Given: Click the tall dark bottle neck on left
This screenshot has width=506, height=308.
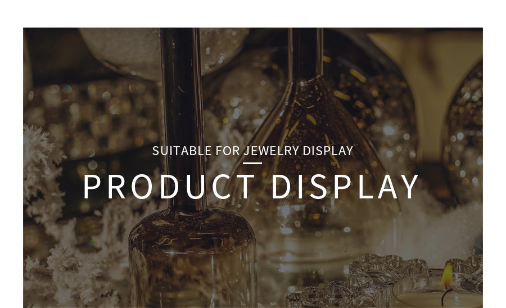Looking at the screenshot, I should tap(183, 119).
